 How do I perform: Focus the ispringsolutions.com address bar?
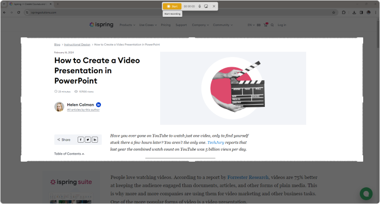179,12
